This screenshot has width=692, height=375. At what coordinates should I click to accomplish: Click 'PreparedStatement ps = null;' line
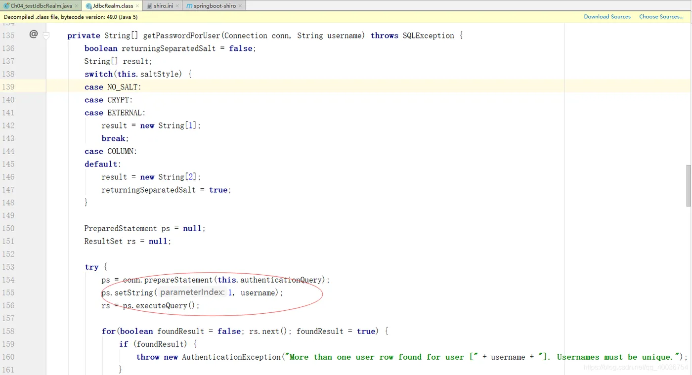tap(145, 228)
